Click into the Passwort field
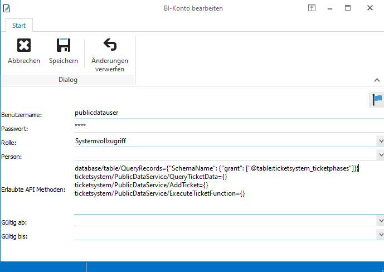The width and height of the screenshot is (384, 272). pyautogui.click(x=223, y=127)
